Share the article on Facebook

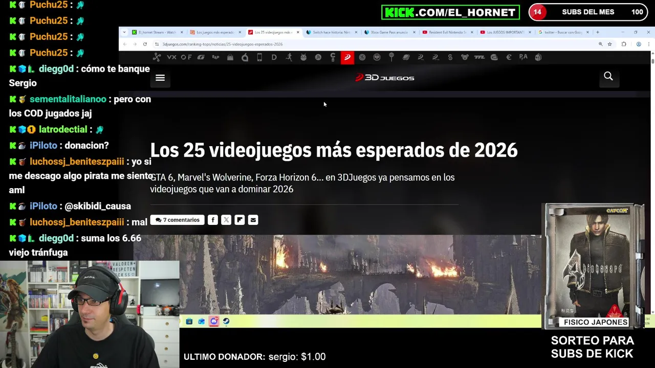tap(213, 220)
